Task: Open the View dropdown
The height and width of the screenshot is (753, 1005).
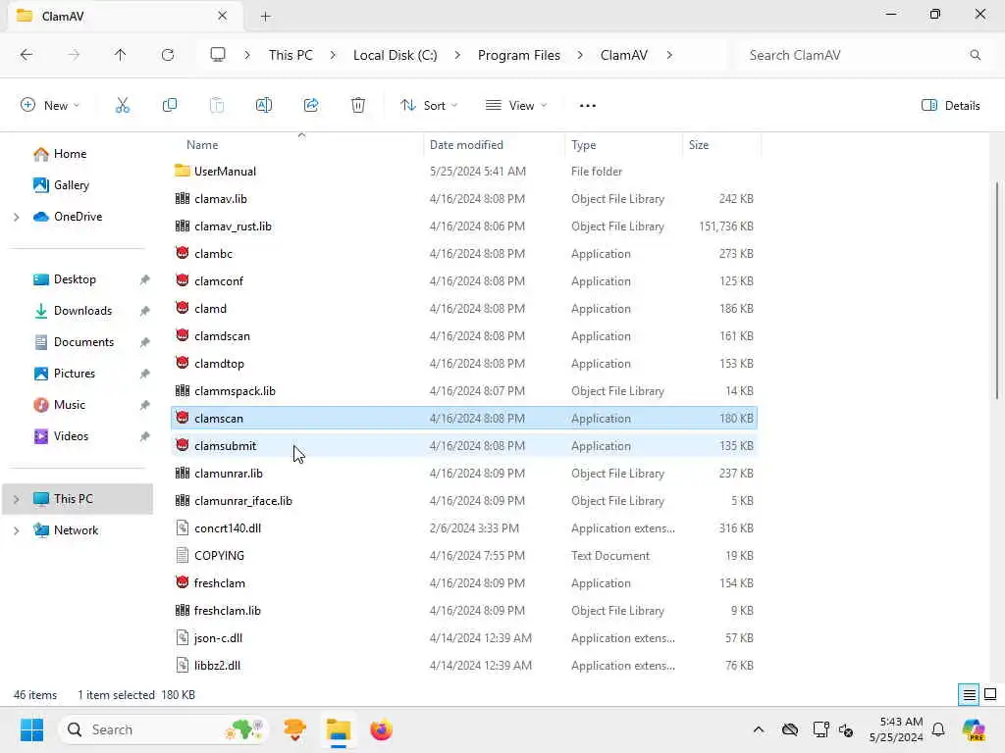Action: tap(516, 106)
